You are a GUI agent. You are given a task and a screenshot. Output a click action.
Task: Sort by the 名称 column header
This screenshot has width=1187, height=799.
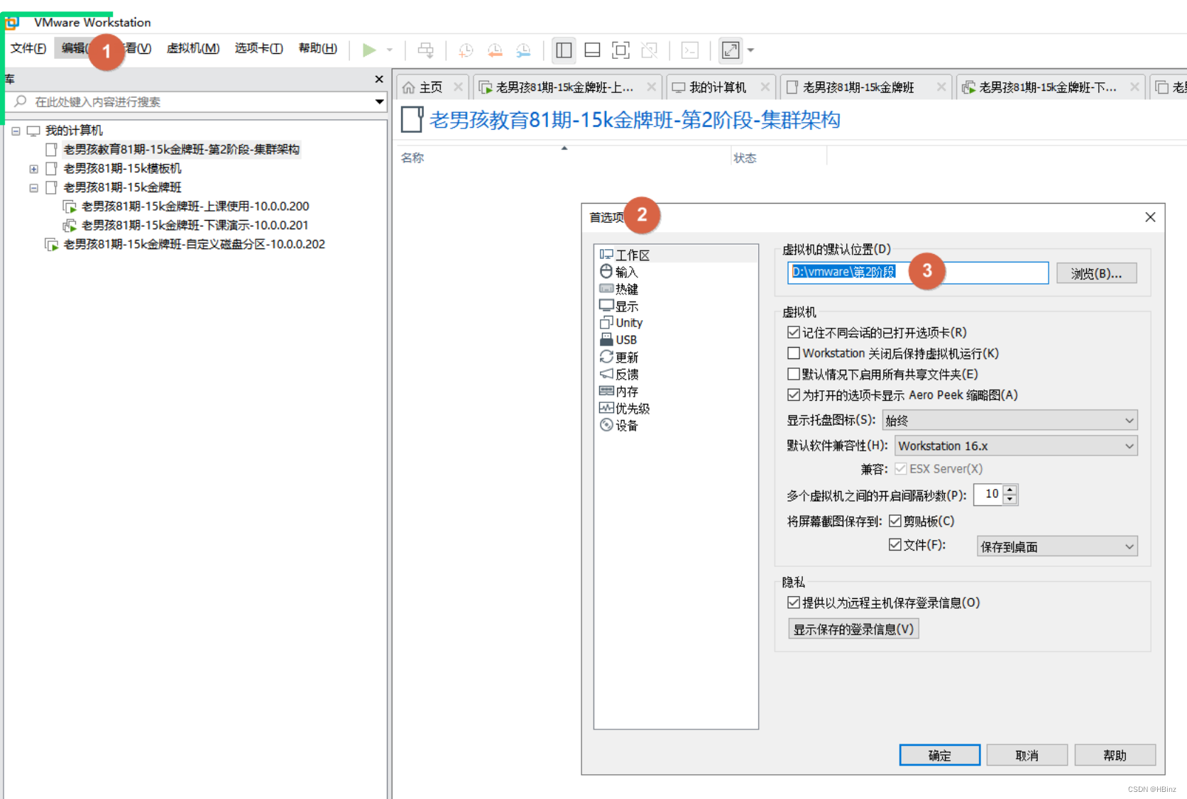(x=412, y=158)
